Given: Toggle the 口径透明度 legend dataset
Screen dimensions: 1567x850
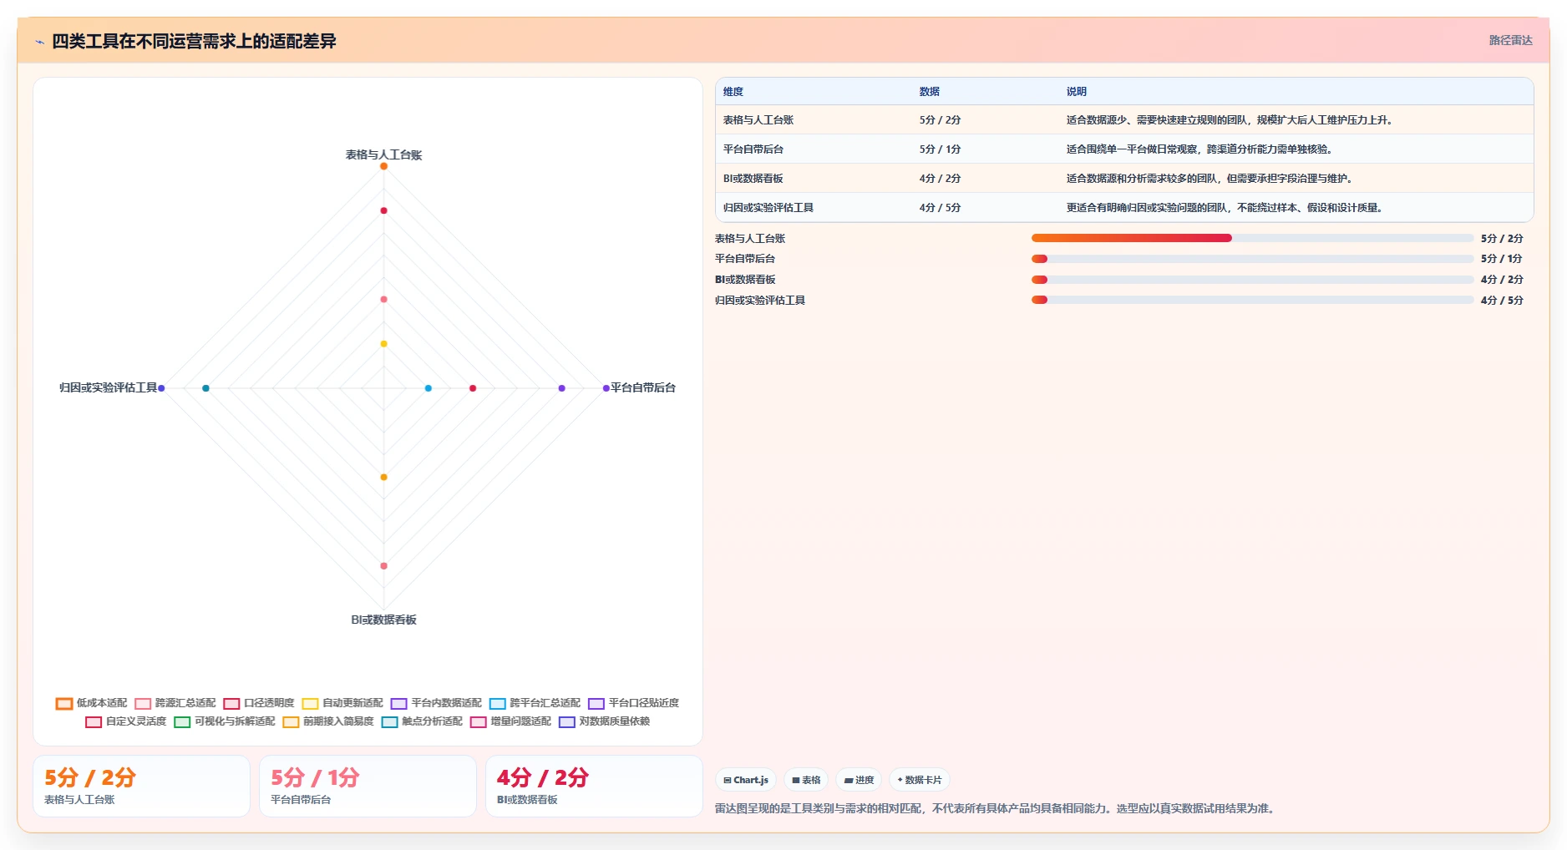Looking at the screenshot, I should (x=259, y=703).
